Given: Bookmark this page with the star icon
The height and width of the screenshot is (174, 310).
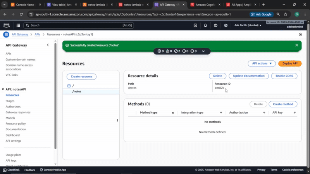Looking at the screenshot, I should [286, 14].
